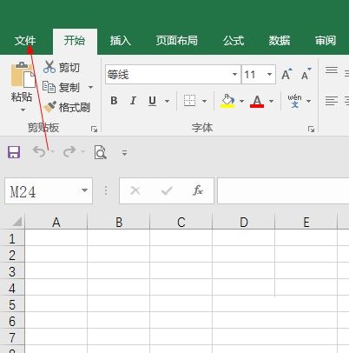Screen dimensions: 349x353
Task: Open the 剪贴板 clipboard dialog launcher
Action: coord(94,129)
